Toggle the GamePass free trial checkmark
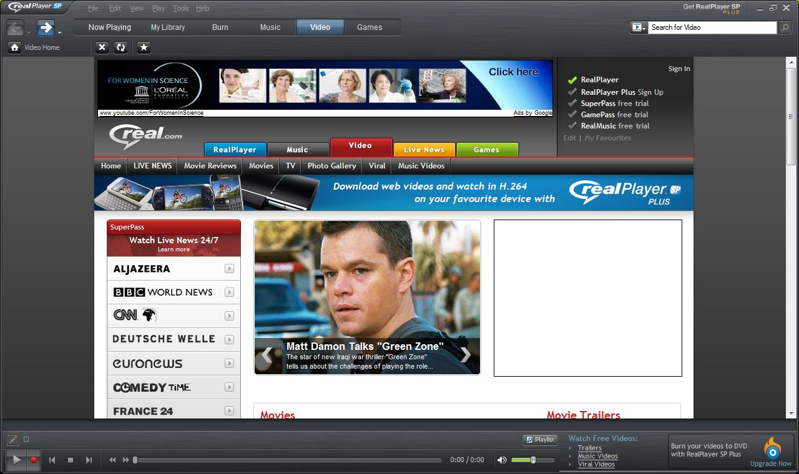This screenshot has height=474, width=799. pyautogui.click(x=572, y=114)
